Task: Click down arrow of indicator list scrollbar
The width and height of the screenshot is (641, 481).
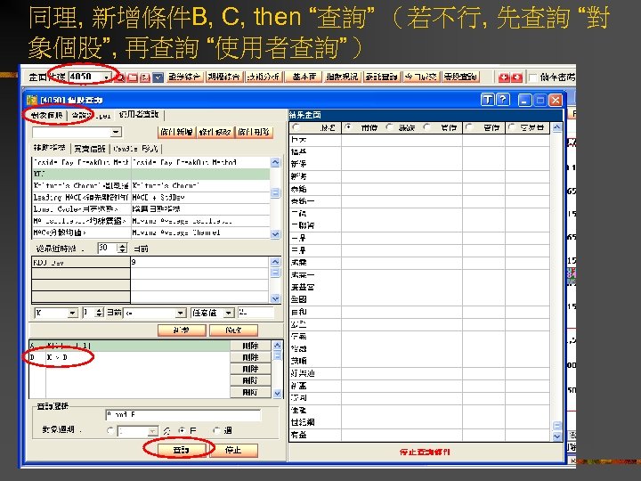Action: pyautogui.click(x=275, y=234)
